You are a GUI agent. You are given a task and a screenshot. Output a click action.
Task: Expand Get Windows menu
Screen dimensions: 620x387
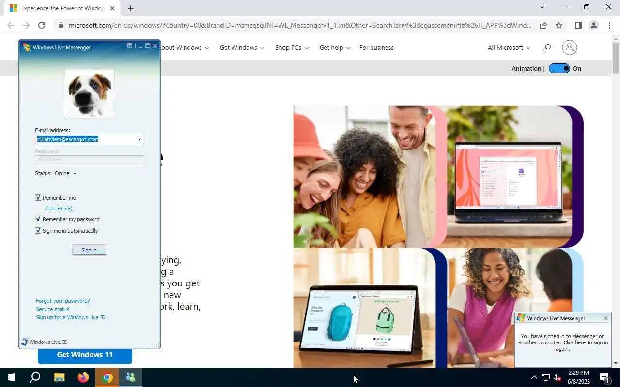(x=242, y=47)
